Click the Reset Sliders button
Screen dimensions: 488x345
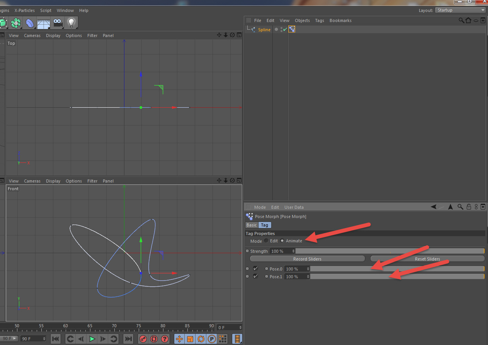click(x=427, y=259)
